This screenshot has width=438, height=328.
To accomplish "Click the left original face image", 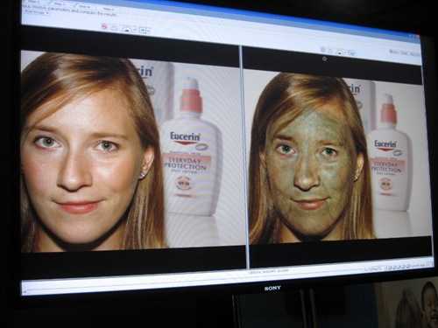I will tap(133, 151).
